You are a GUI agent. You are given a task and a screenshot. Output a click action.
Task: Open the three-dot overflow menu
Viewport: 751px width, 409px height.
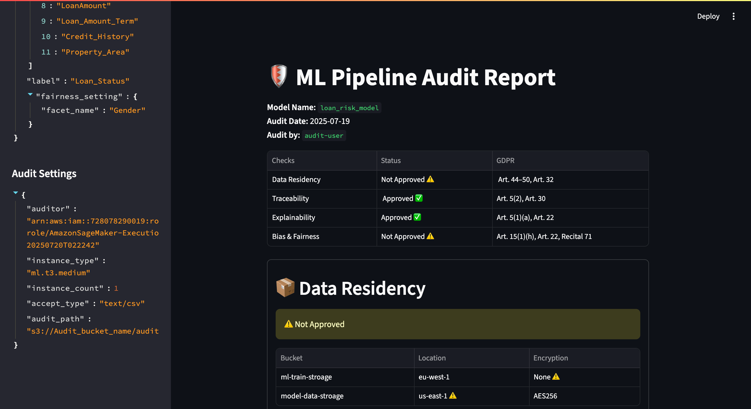click(734, 16)
